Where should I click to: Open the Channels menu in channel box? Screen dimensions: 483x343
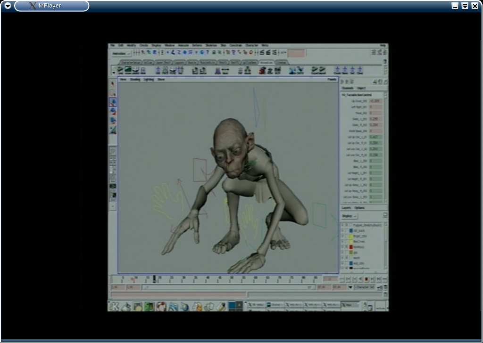pyautogui.click(x=348, y=88)
